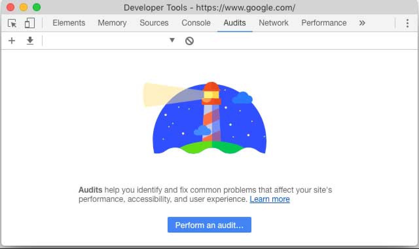Image resolution: width=419 pixels, height=249 pixels.
Task: Open the Network tab
Action: click(x=274, y=23)
